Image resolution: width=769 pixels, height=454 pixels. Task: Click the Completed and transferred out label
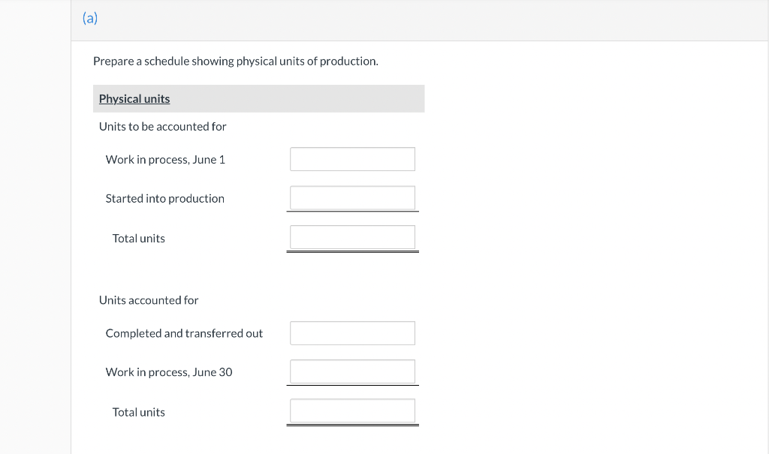(x=184, y=333)
